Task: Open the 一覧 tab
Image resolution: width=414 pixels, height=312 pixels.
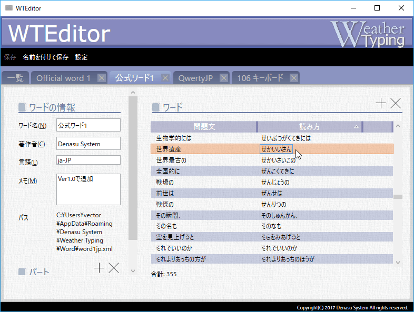Action: (15, 78)
